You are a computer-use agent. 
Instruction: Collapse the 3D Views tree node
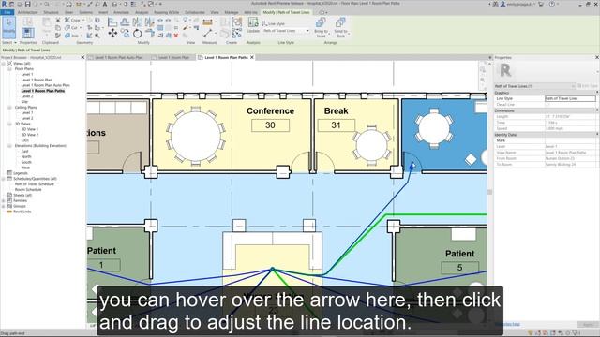tap(9, 124)
